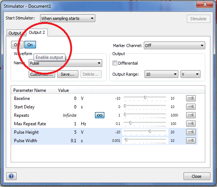The width and height of the screenshot is (217, 187).
Task: Open the help question mark button
Action: tap(11, 176)
